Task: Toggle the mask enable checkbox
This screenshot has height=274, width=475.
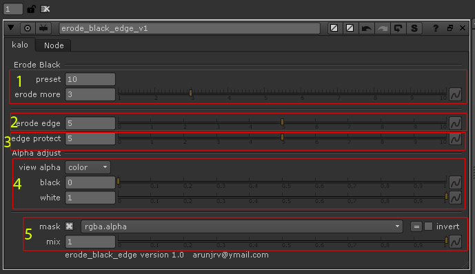Action: (70, 226)
